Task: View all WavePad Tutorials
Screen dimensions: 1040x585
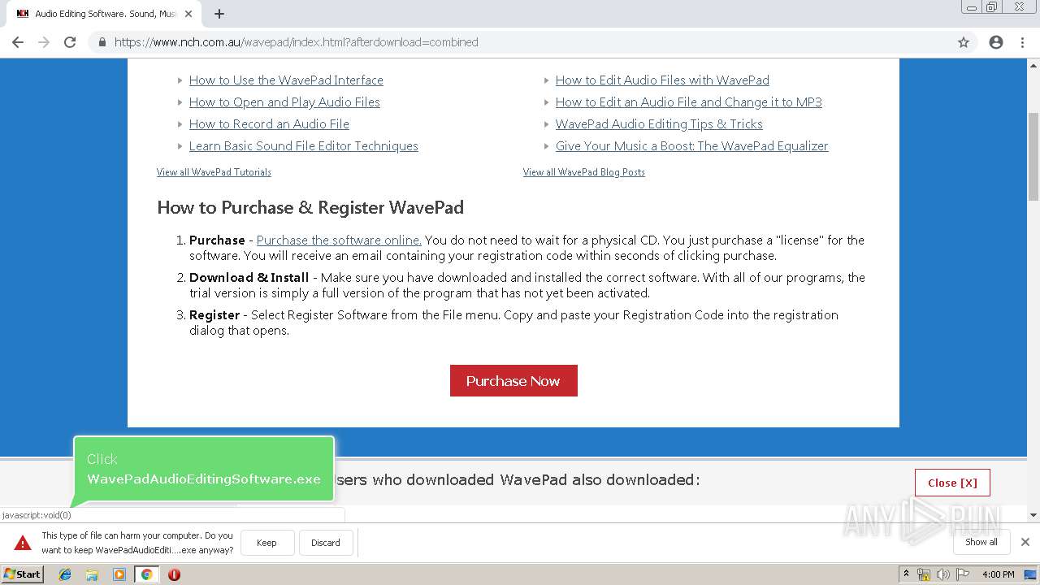Action: (214, 172)
